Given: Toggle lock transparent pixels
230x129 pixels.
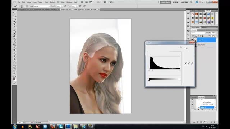Looking at the screenshot, I should pos(196,36).
